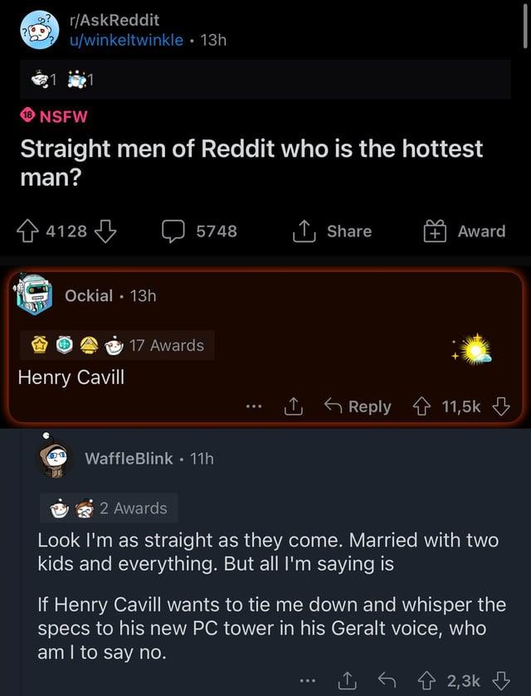Open Ockial's 17 Awards list
The image size is (531, 696).
tap(166, 345)
